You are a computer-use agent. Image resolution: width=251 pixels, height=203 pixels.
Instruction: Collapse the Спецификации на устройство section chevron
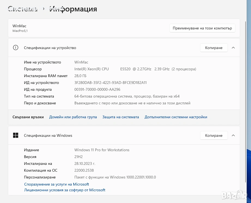233,48
